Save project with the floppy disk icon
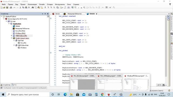Screen dimensions: 173x97 7,8
